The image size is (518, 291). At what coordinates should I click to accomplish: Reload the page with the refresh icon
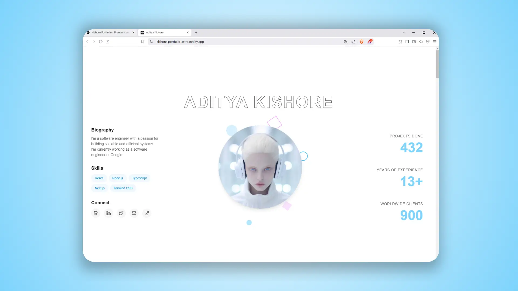click(x=101, y=42)
